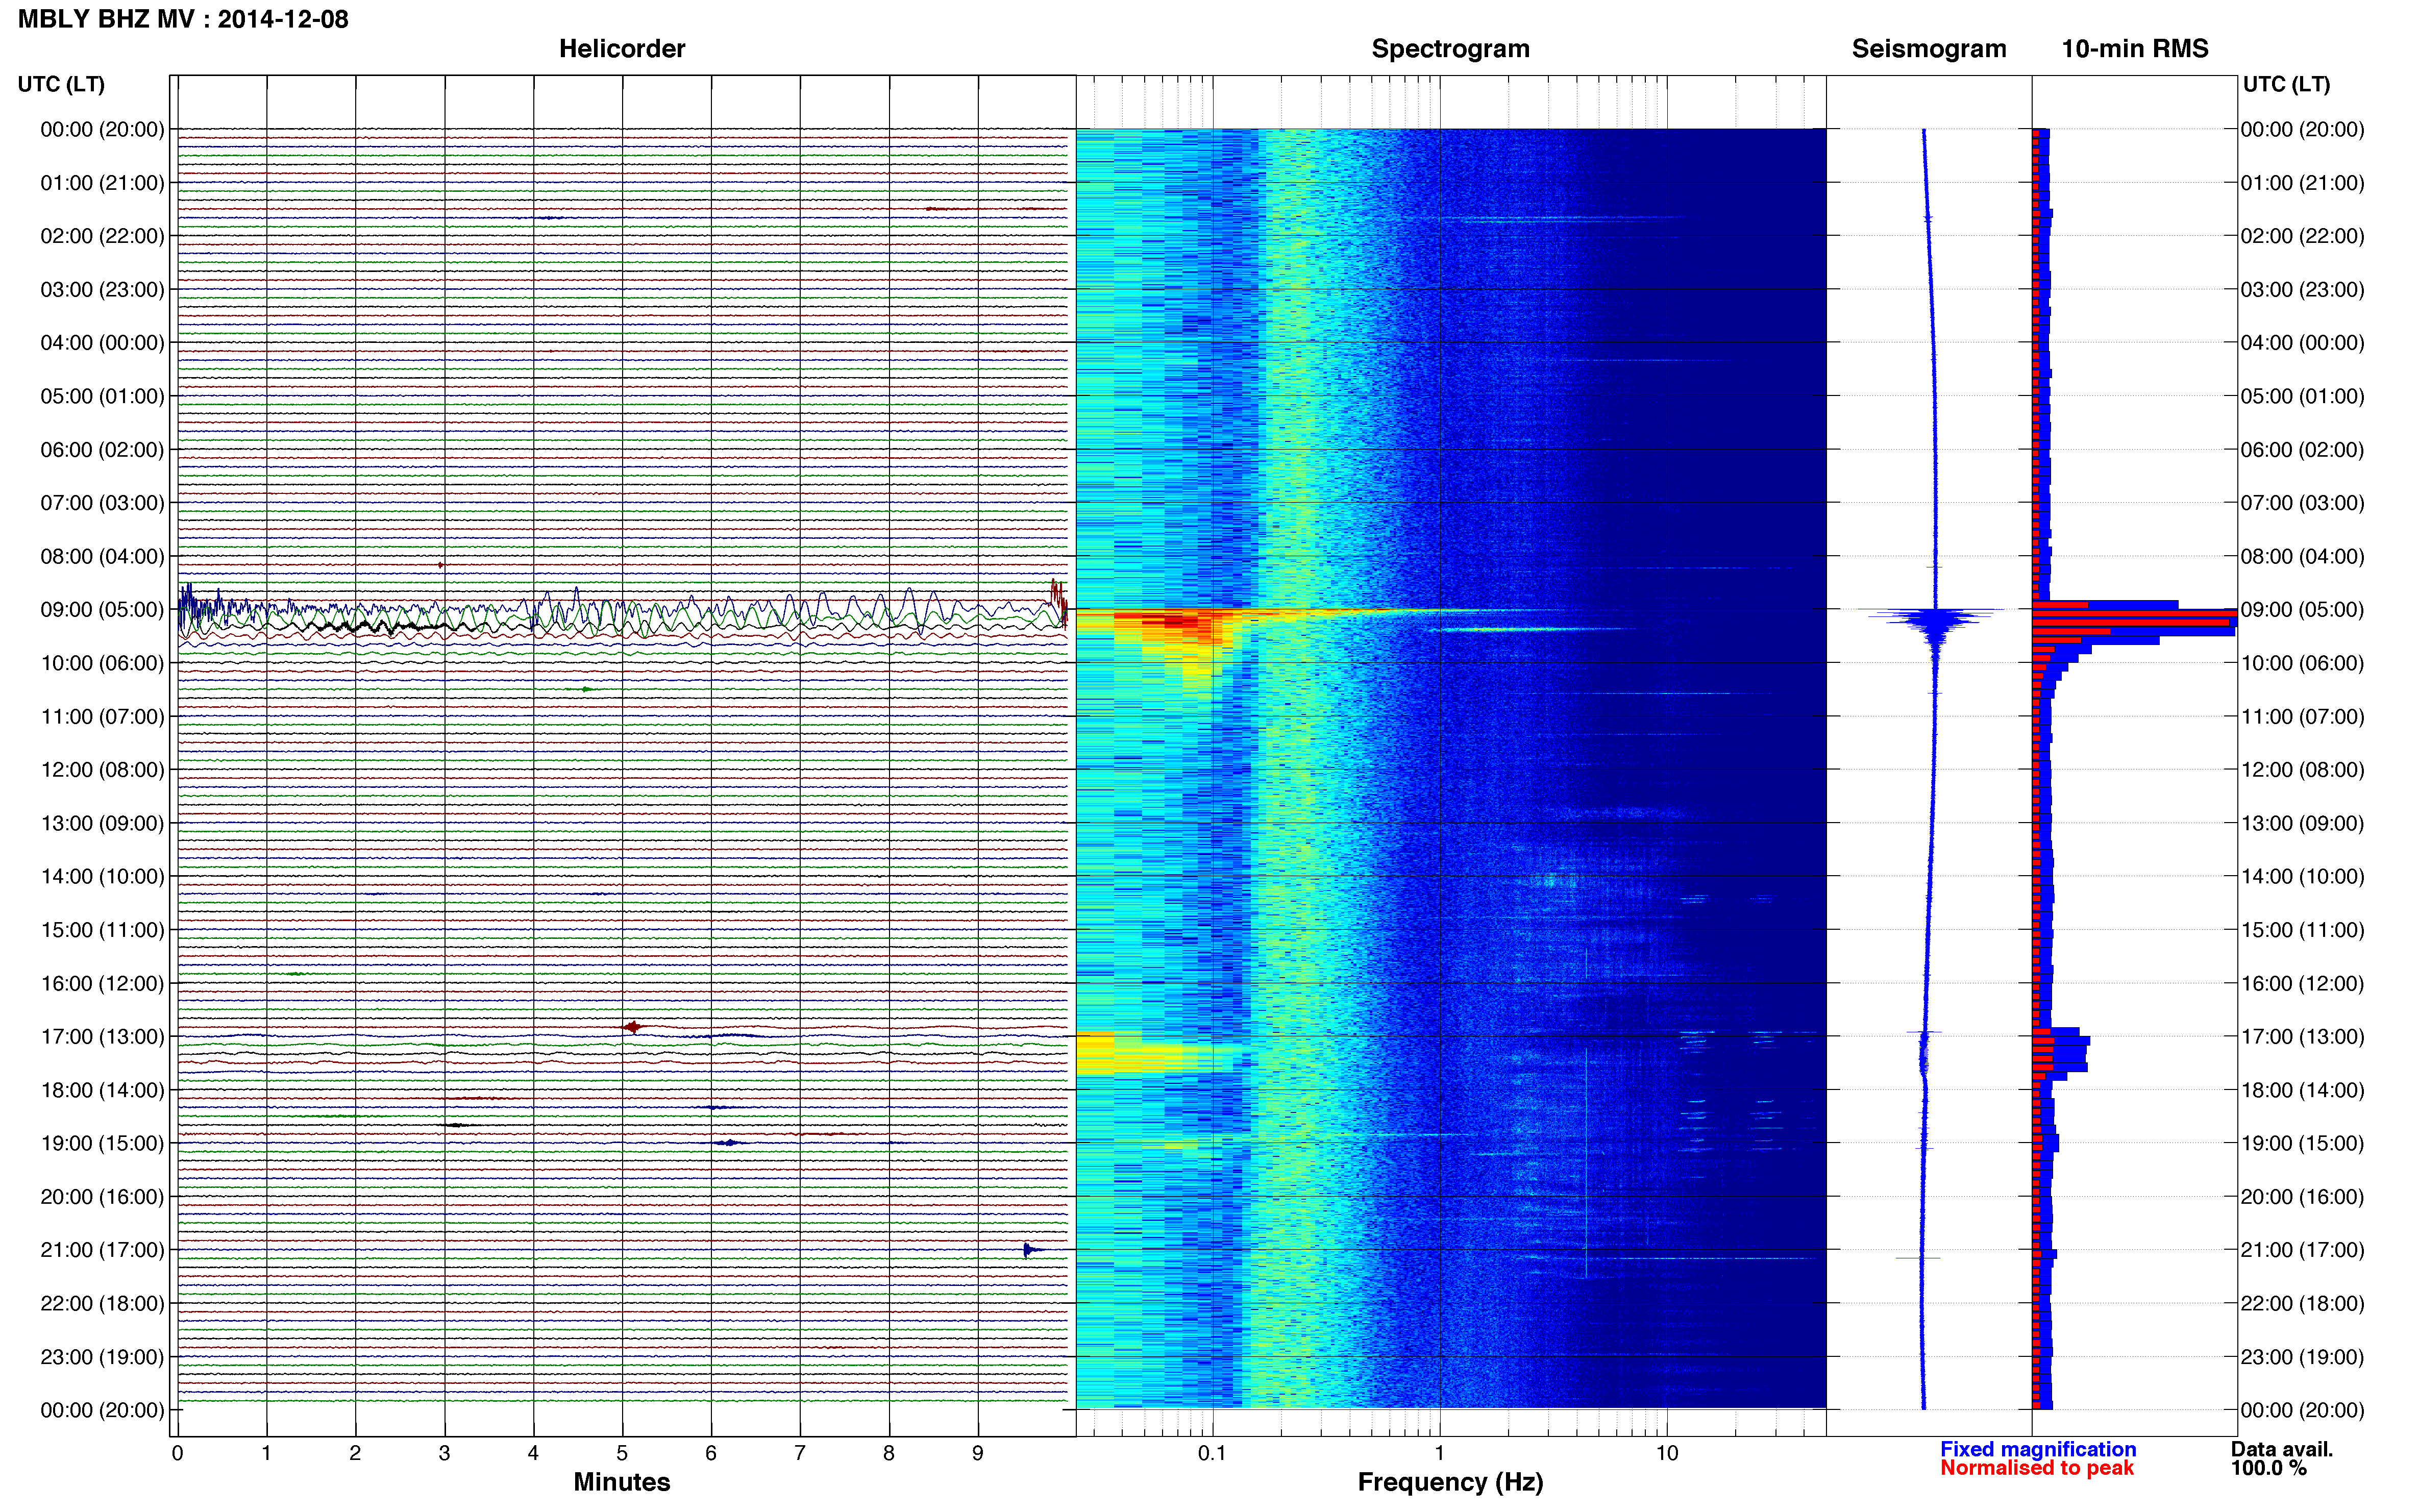
Task: Click left time label '00:00 (20:00)' at top
Action: pos(102,129)
